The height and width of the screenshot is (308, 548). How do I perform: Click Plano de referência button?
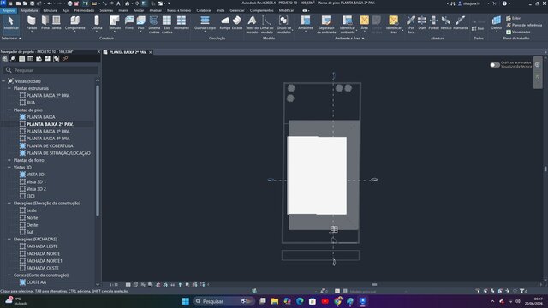coord(523,25)
